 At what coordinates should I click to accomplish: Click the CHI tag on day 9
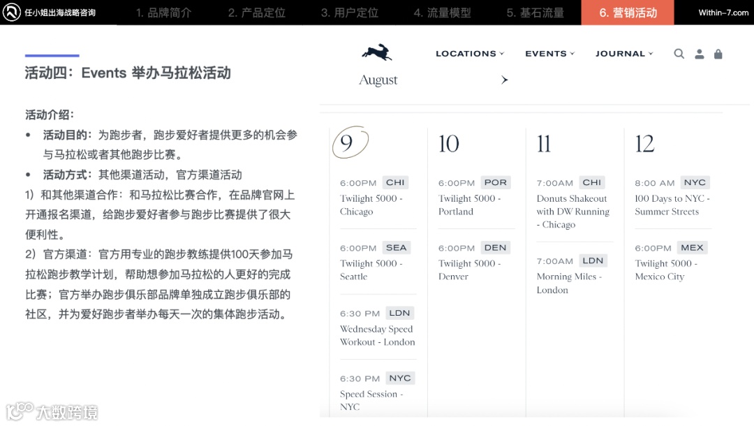pyautogui.click(x=394, y=183)
